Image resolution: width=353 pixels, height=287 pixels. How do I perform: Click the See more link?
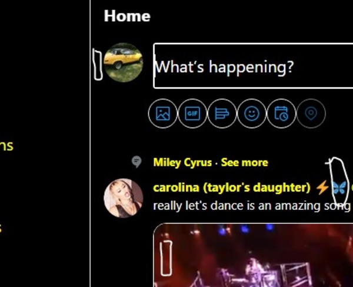point(245,162)
